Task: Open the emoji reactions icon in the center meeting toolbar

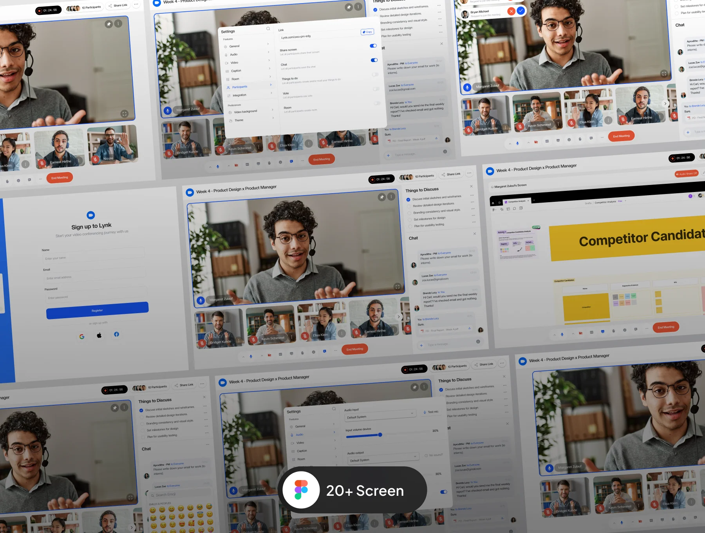Action: [x=313, y=352]
